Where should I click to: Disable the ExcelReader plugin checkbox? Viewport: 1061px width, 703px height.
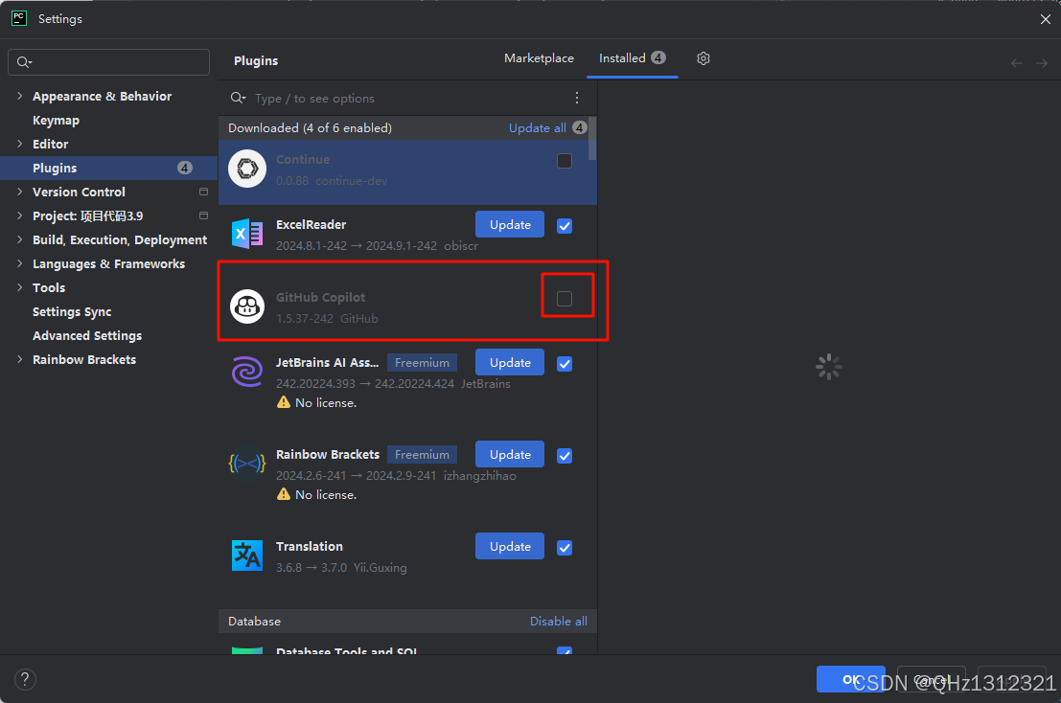[x=565, y=226]
